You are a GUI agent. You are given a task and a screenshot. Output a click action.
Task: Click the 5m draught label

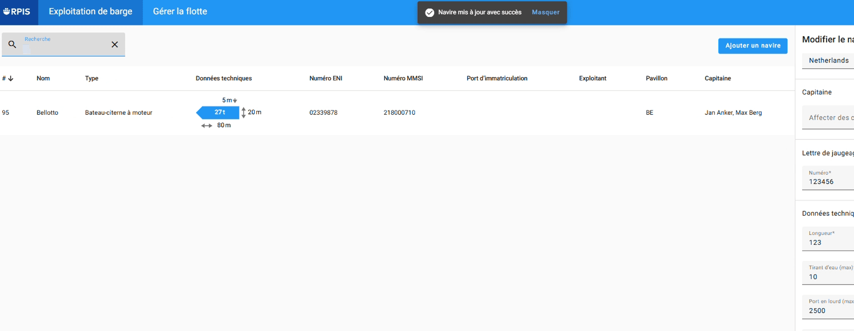tap(227, 100)
